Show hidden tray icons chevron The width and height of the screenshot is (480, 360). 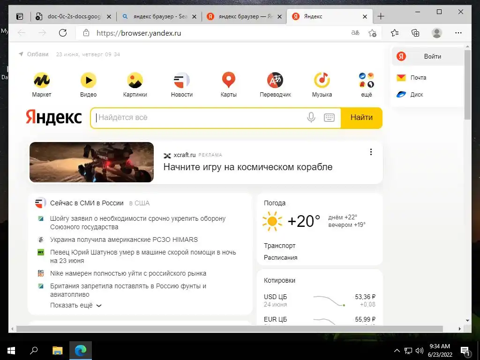coord(397,351)
